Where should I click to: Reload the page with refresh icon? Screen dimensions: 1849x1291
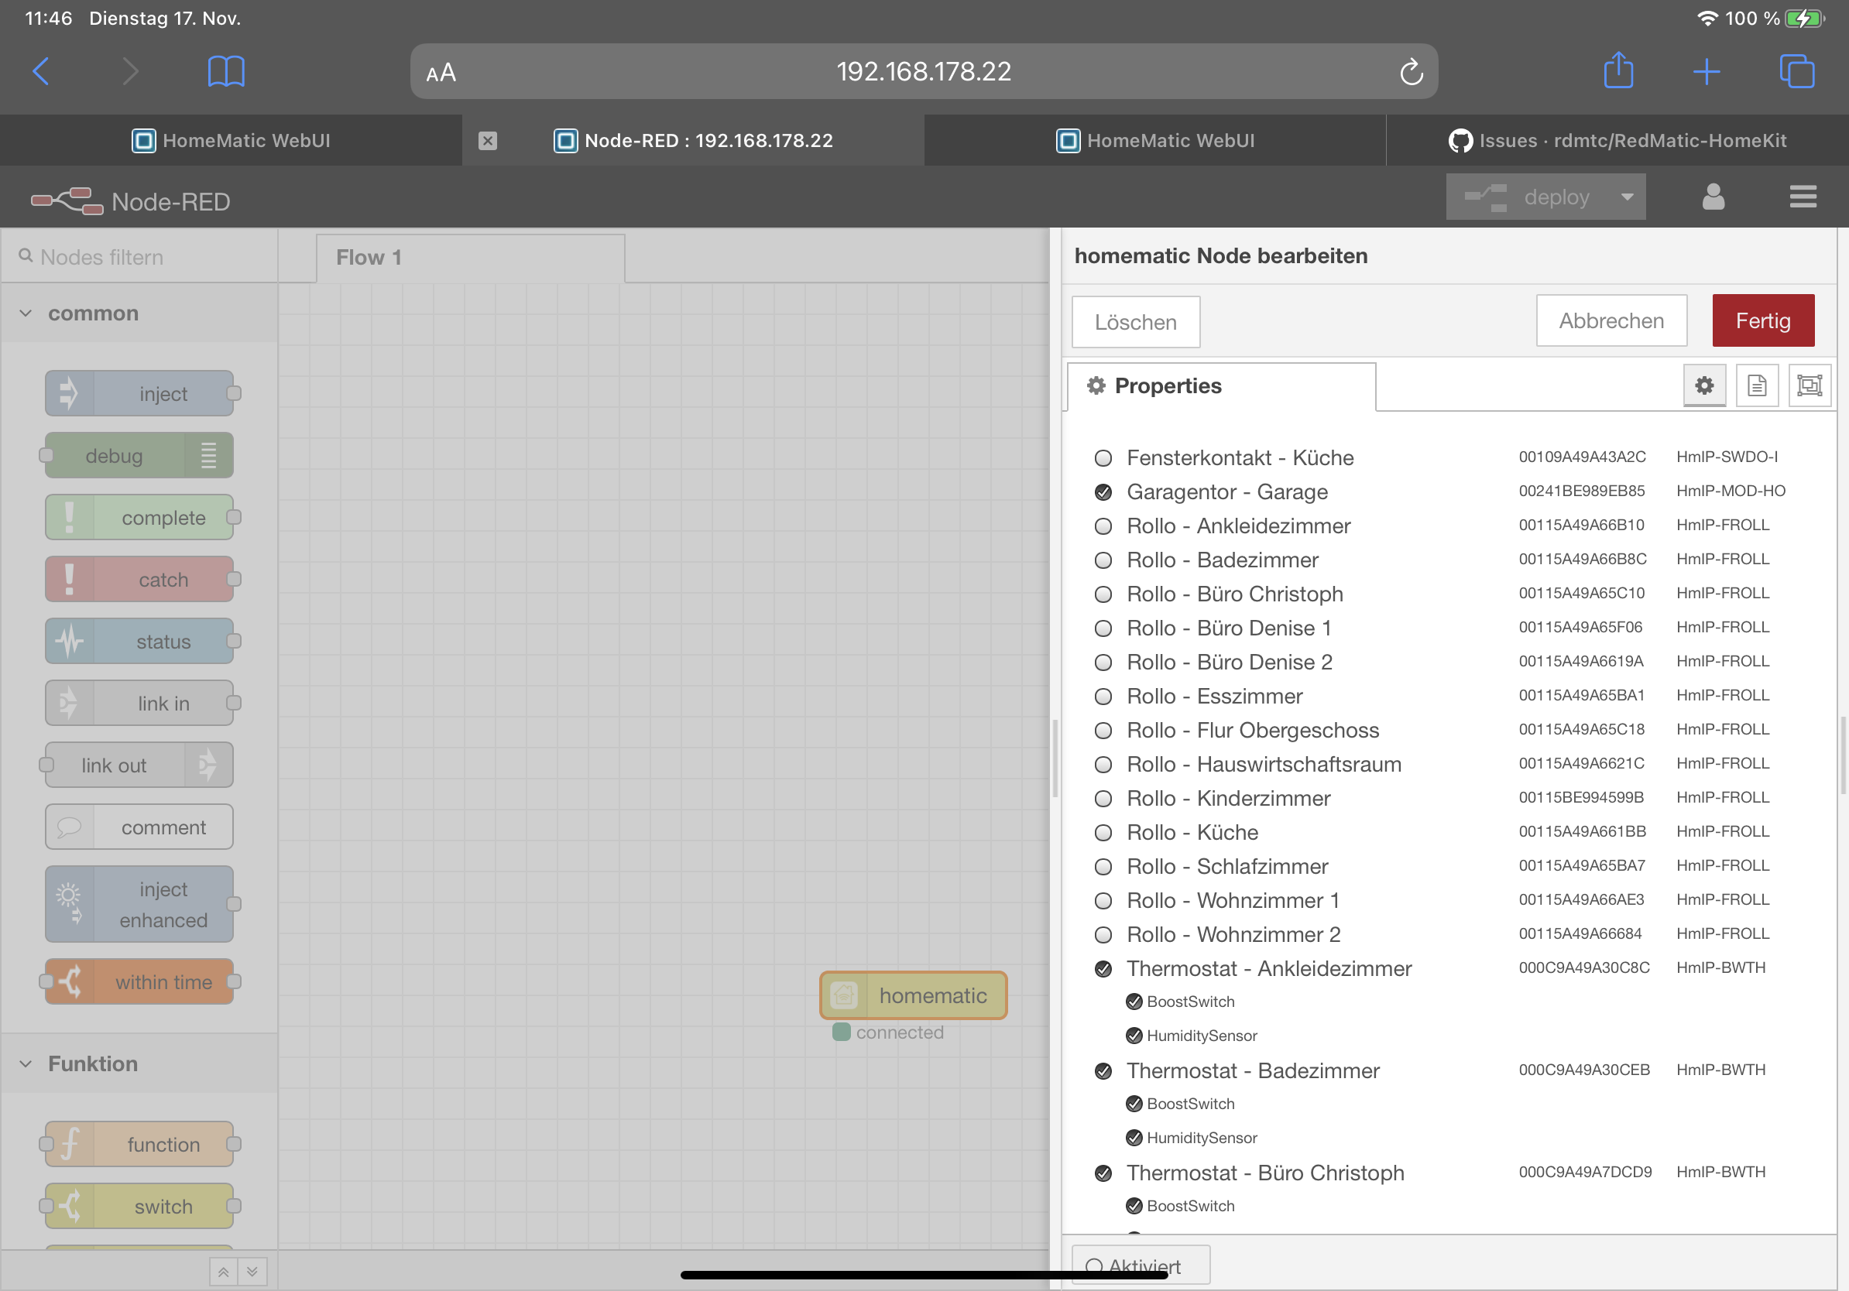click(x=1411, y=72)
